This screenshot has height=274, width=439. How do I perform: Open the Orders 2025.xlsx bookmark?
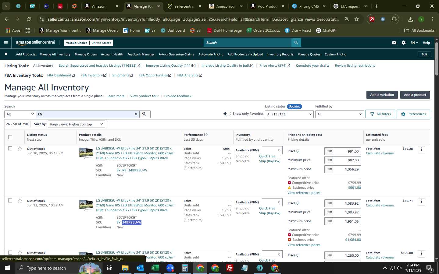[x=263, y=30]
